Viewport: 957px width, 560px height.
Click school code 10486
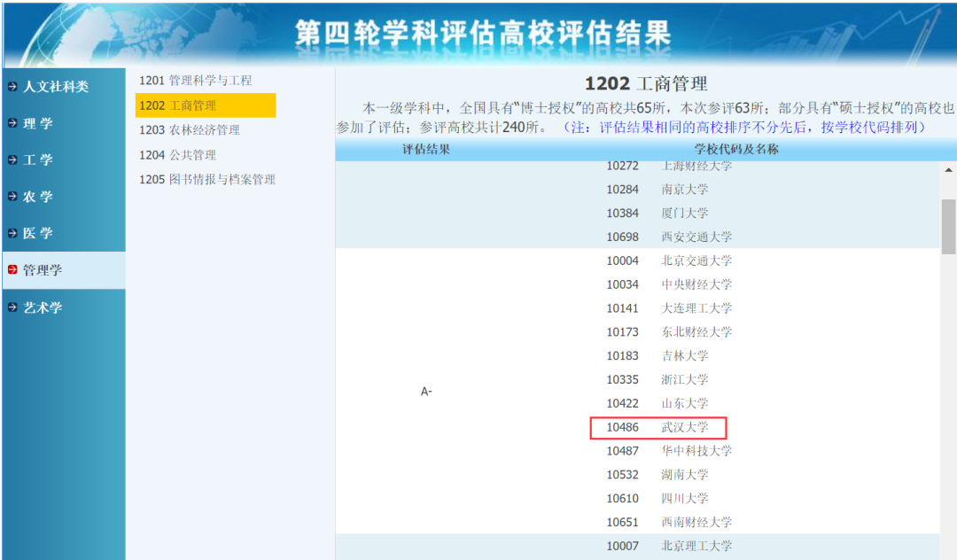click(622, 427)
